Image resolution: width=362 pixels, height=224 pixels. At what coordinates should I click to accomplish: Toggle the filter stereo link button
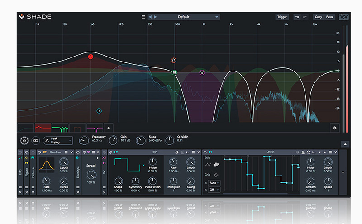pyautogui.click(x=36, y=141)
